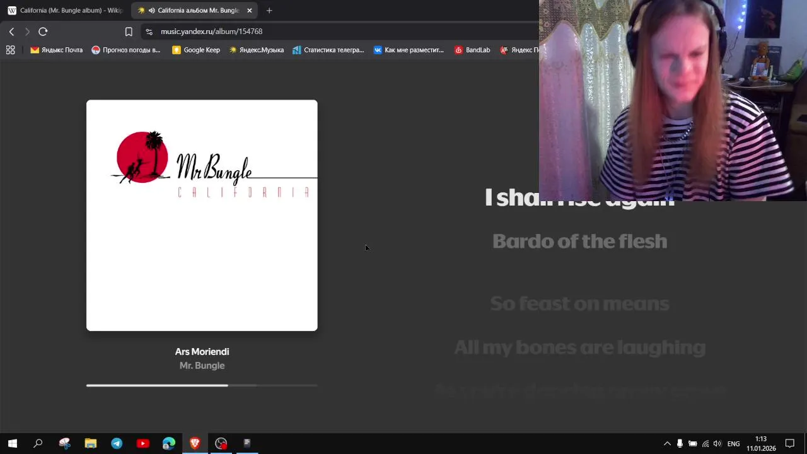The height and width of the screenshot is (454, 807).
Task: Click the browser forward arrow
Action: pyautogui.click(x=27, y=32)
